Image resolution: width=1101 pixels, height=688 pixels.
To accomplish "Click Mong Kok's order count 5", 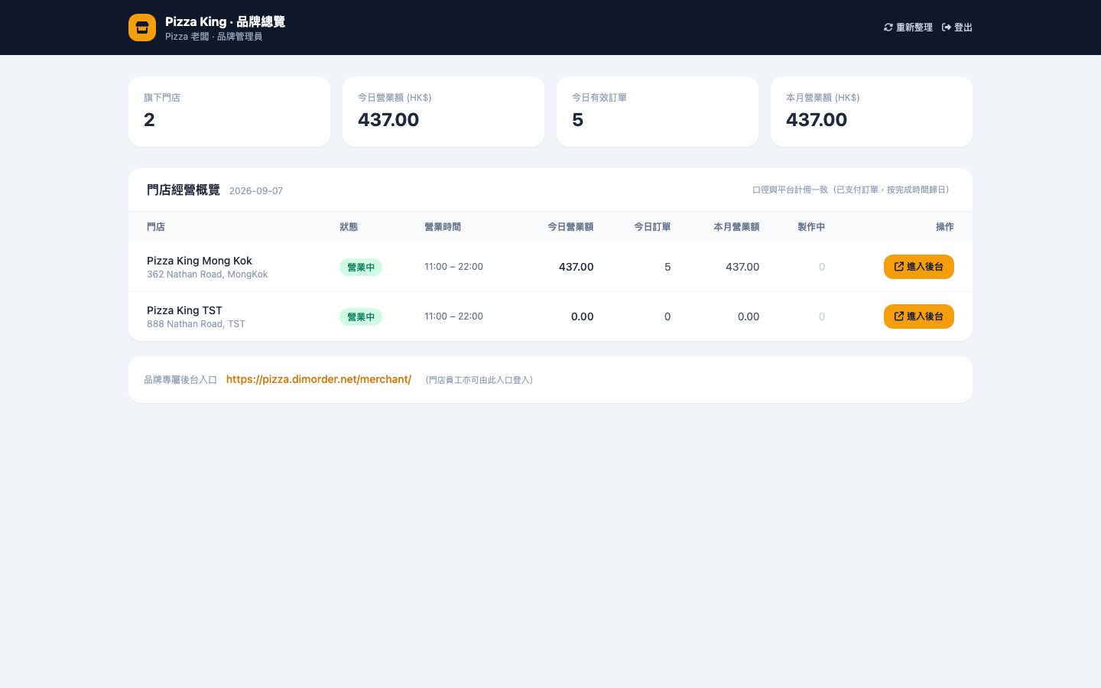I will pyautogui.click(x=667, y=267).
